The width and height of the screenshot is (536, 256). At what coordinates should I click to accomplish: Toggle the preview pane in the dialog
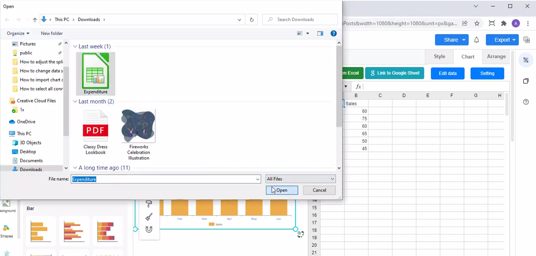pos(320,33)
